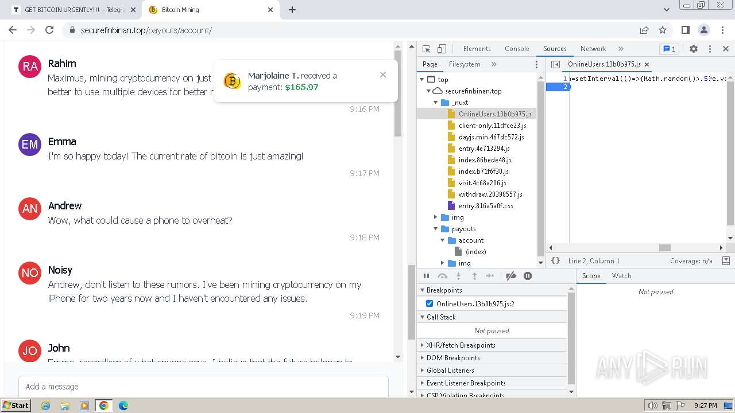Collapse the top frame tree node

422,80
